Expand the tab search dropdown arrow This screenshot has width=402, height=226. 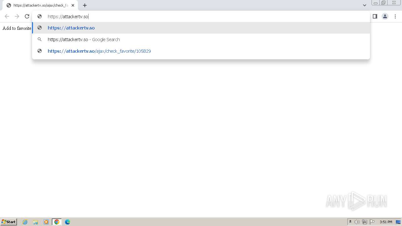(365, 5)
